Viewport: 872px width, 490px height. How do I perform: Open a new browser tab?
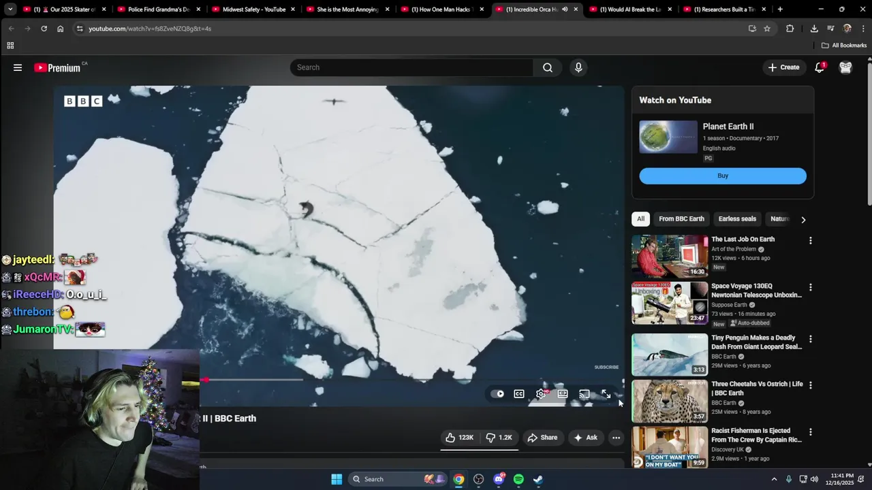coord(780,10)
